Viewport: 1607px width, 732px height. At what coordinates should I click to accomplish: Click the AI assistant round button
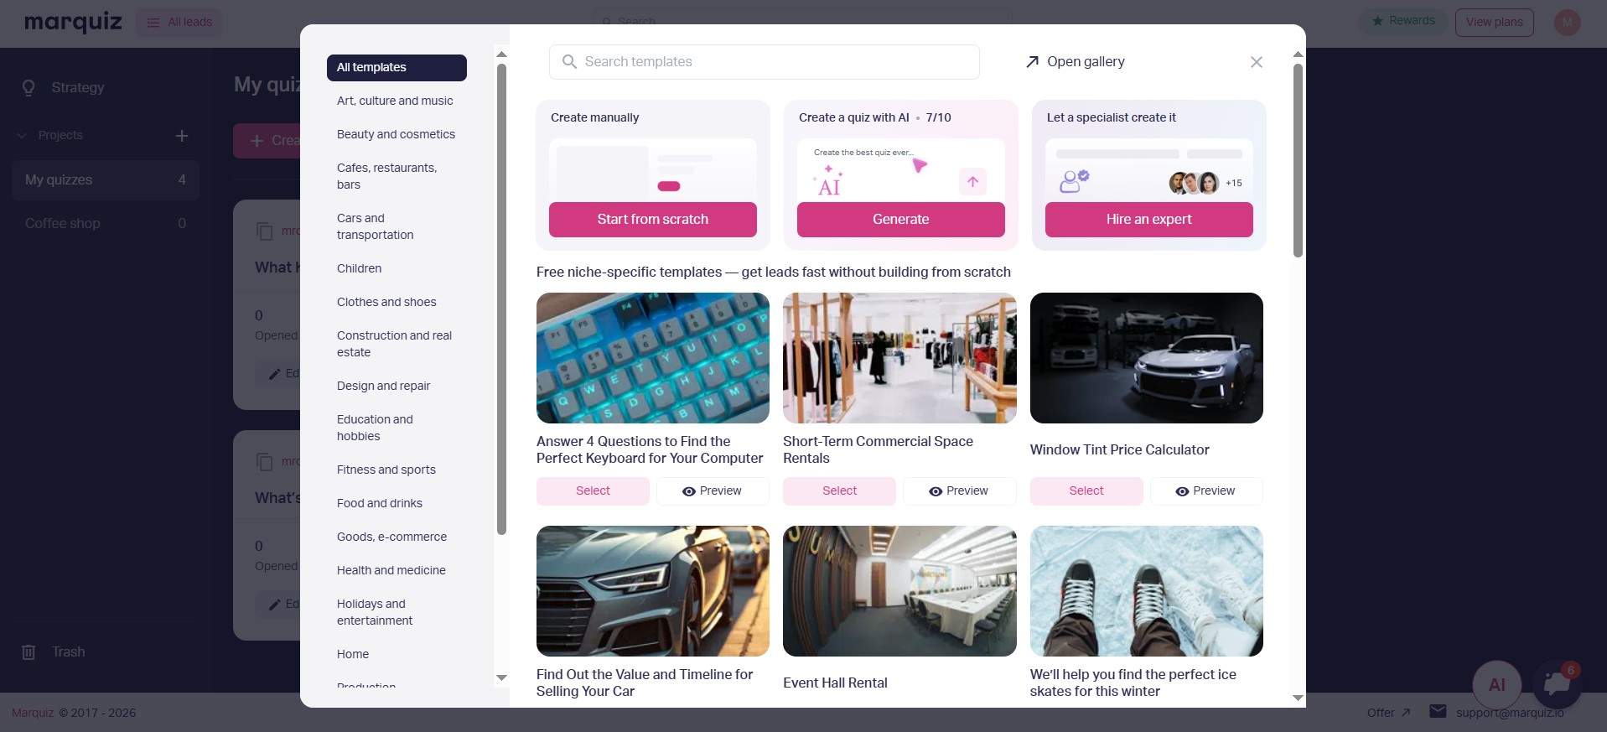tap(1496, 684)
